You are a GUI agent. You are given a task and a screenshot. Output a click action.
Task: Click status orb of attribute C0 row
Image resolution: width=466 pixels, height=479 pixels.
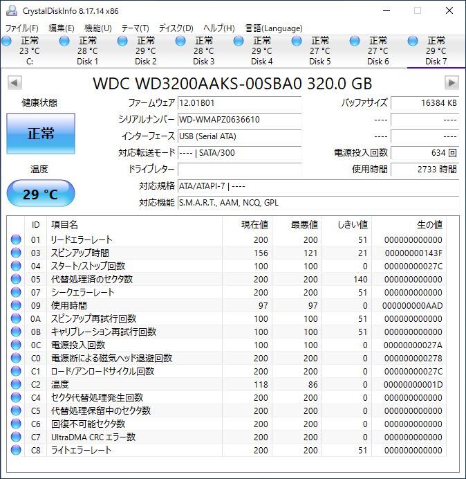[16, 358]
